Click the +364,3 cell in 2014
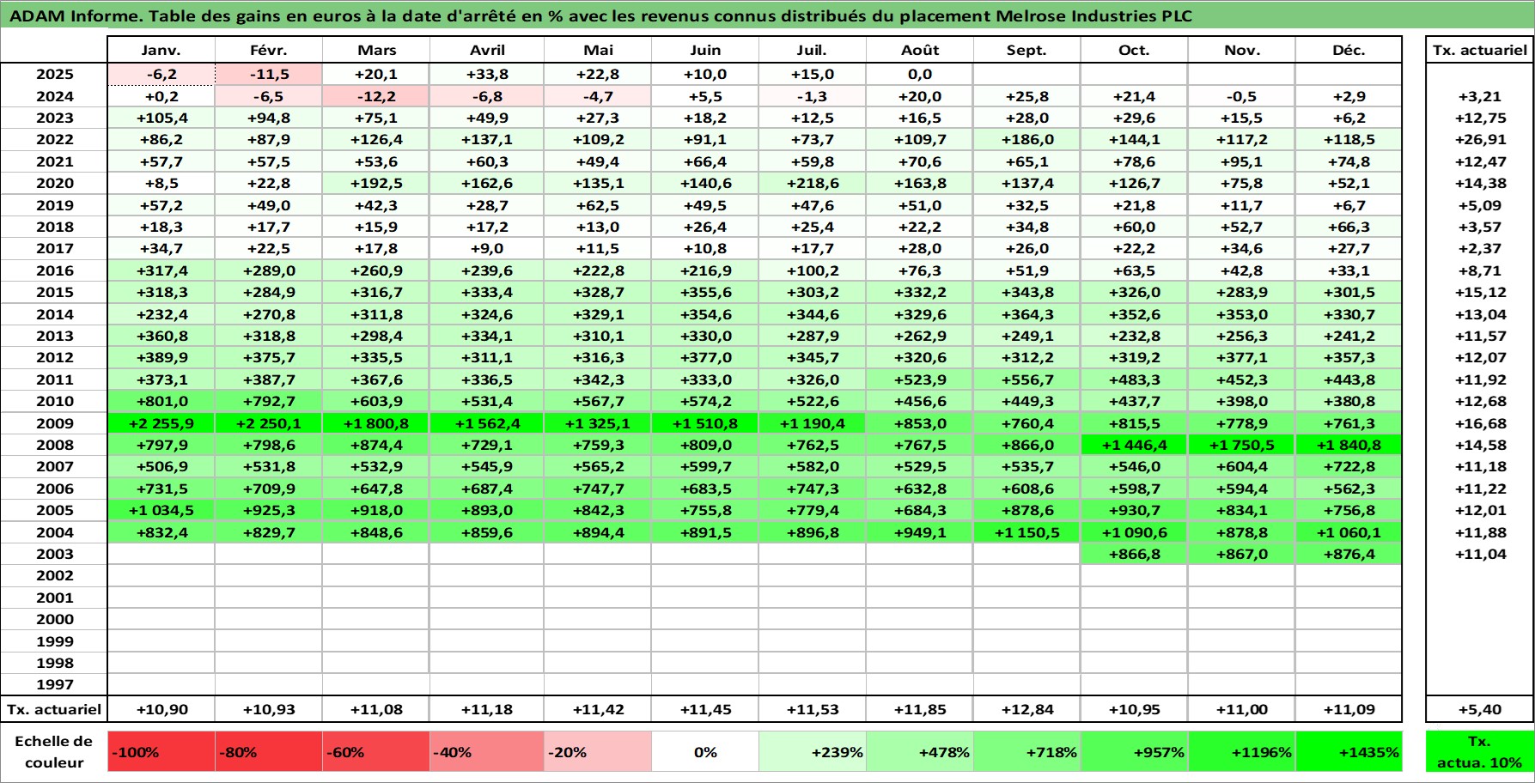 click(1027, 314)
